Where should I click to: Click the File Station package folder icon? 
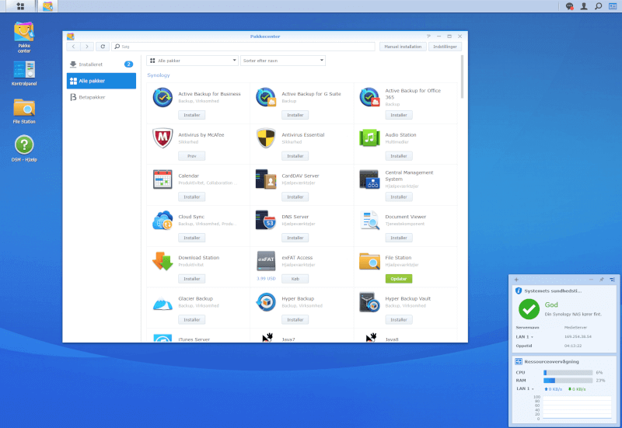point(369,261)
